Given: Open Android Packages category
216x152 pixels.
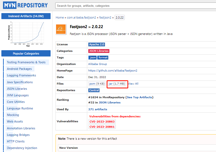Looking at the screenshot, I should tap(19, 69).
